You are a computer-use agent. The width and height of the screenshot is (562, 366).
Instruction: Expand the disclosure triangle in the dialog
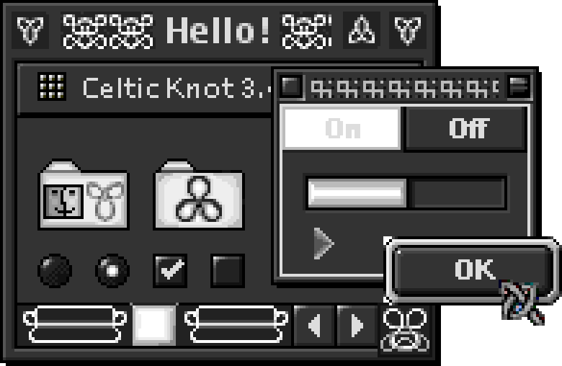tap(324, 243)
